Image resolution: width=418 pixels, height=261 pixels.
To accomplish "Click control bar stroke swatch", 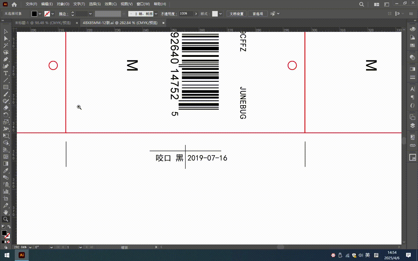I will [x=47, y=14].
